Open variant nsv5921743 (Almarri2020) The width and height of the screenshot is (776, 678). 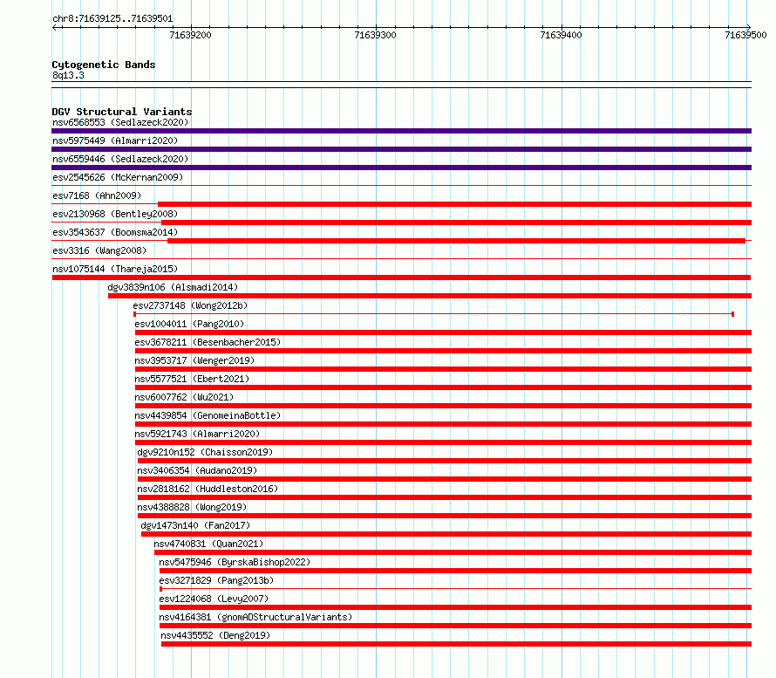pos(197,434)
